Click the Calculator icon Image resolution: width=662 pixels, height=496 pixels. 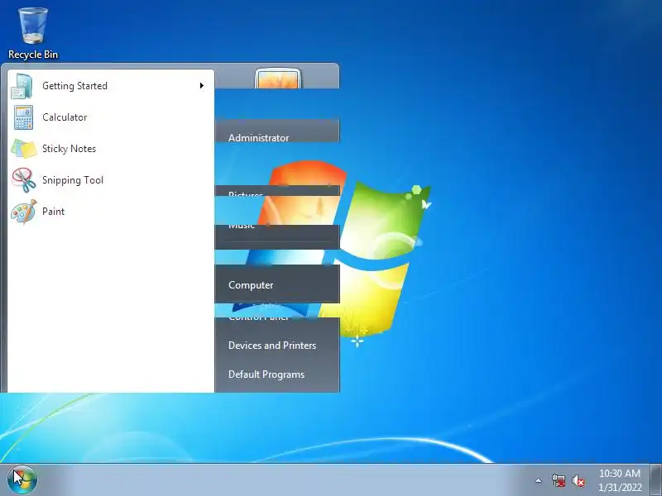click(x=23, y=117)
